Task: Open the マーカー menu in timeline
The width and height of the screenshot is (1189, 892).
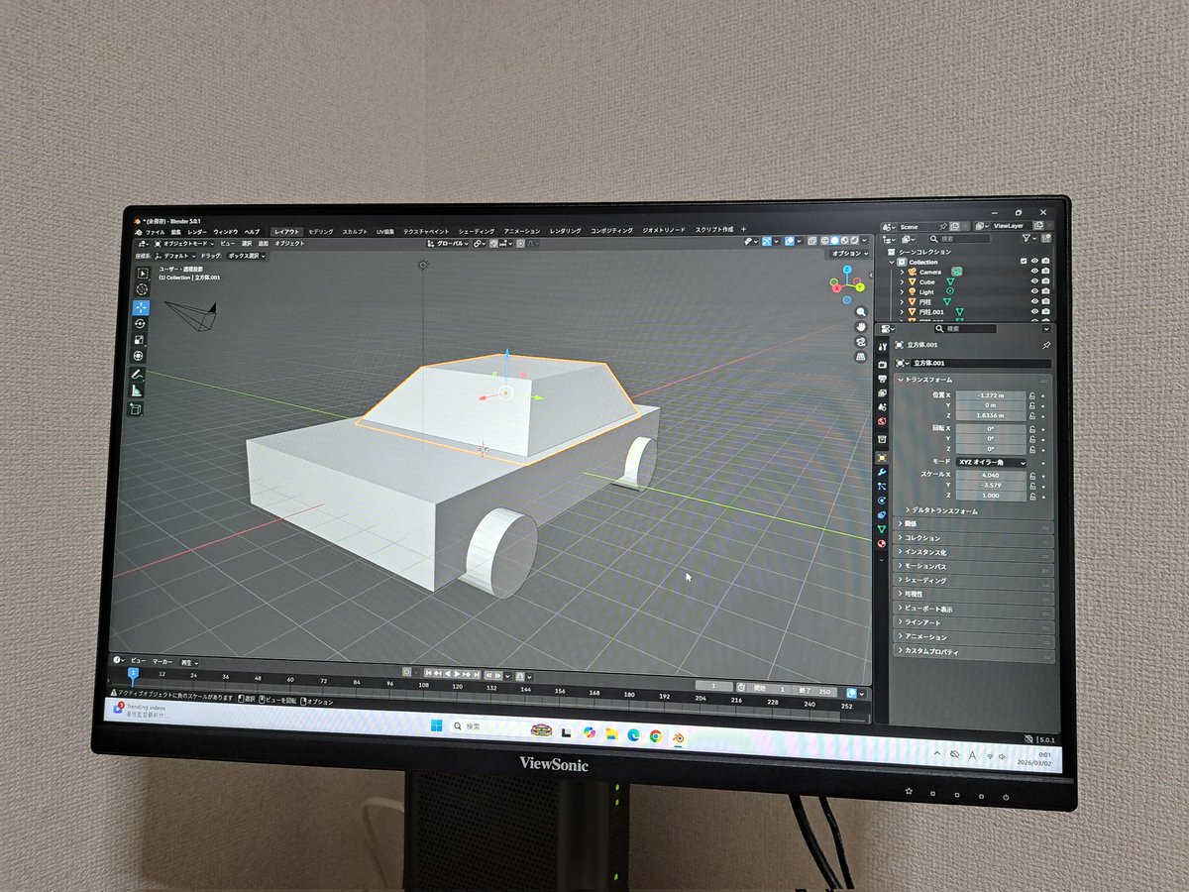Action: (x=162, y=661)
